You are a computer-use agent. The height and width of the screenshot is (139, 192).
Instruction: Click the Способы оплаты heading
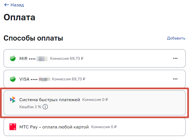33,38
